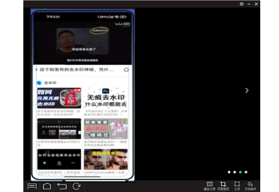Open the 去除白色水印 video thumbnail
This screenshot has height=192, width=279.
[x=106, y=159]
